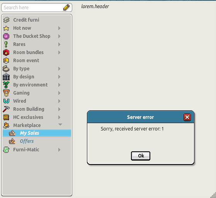Viewport: 216px width, 198px height.
Task: Click the By environment plant icon
Action: [x=6, y=85]
